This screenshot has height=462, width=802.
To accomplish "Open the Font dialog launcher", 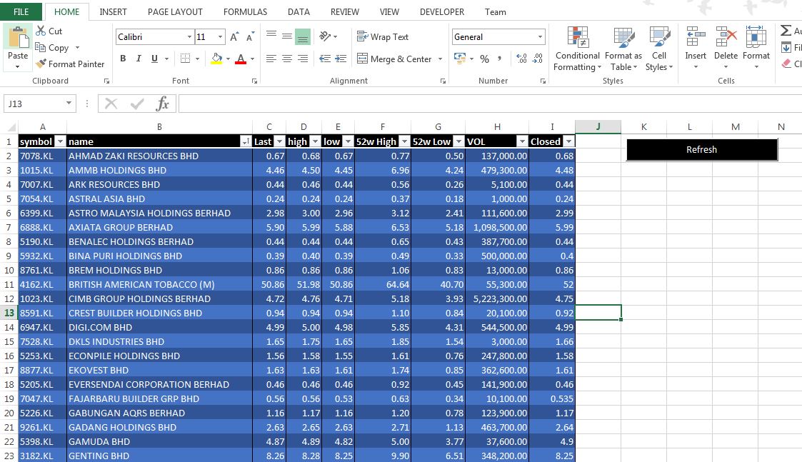I will (x=254, y=81).
